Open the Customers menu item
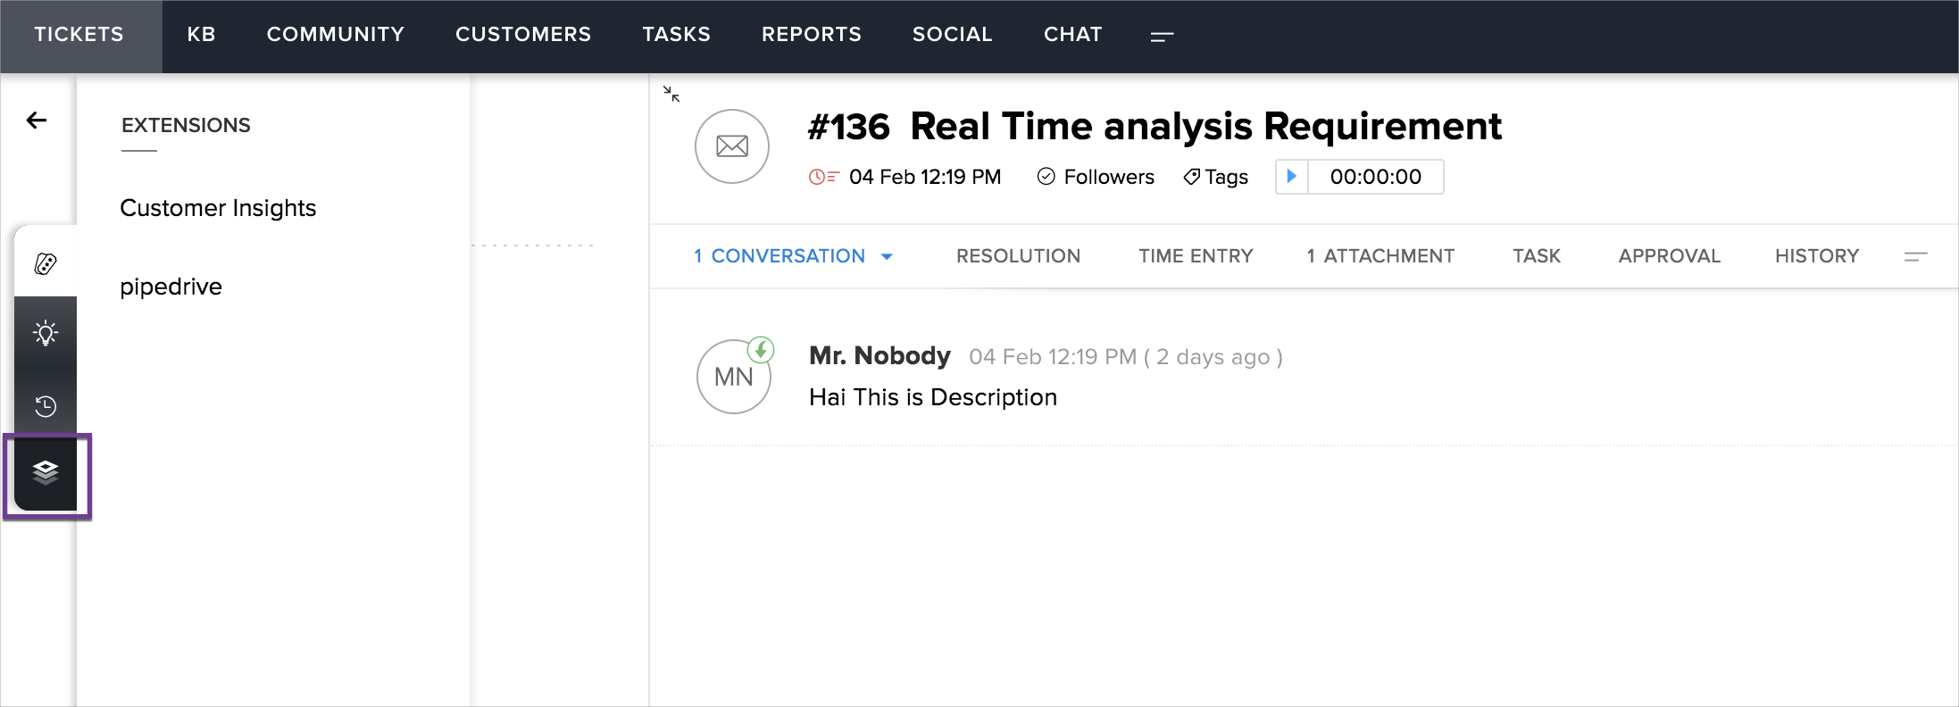Viewport: 1959px width, 707px height. tap(523, 35)
